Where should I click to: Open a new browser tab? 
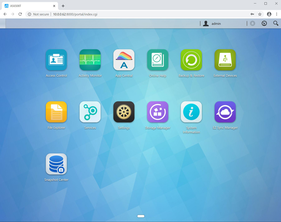tap(63, 6)
